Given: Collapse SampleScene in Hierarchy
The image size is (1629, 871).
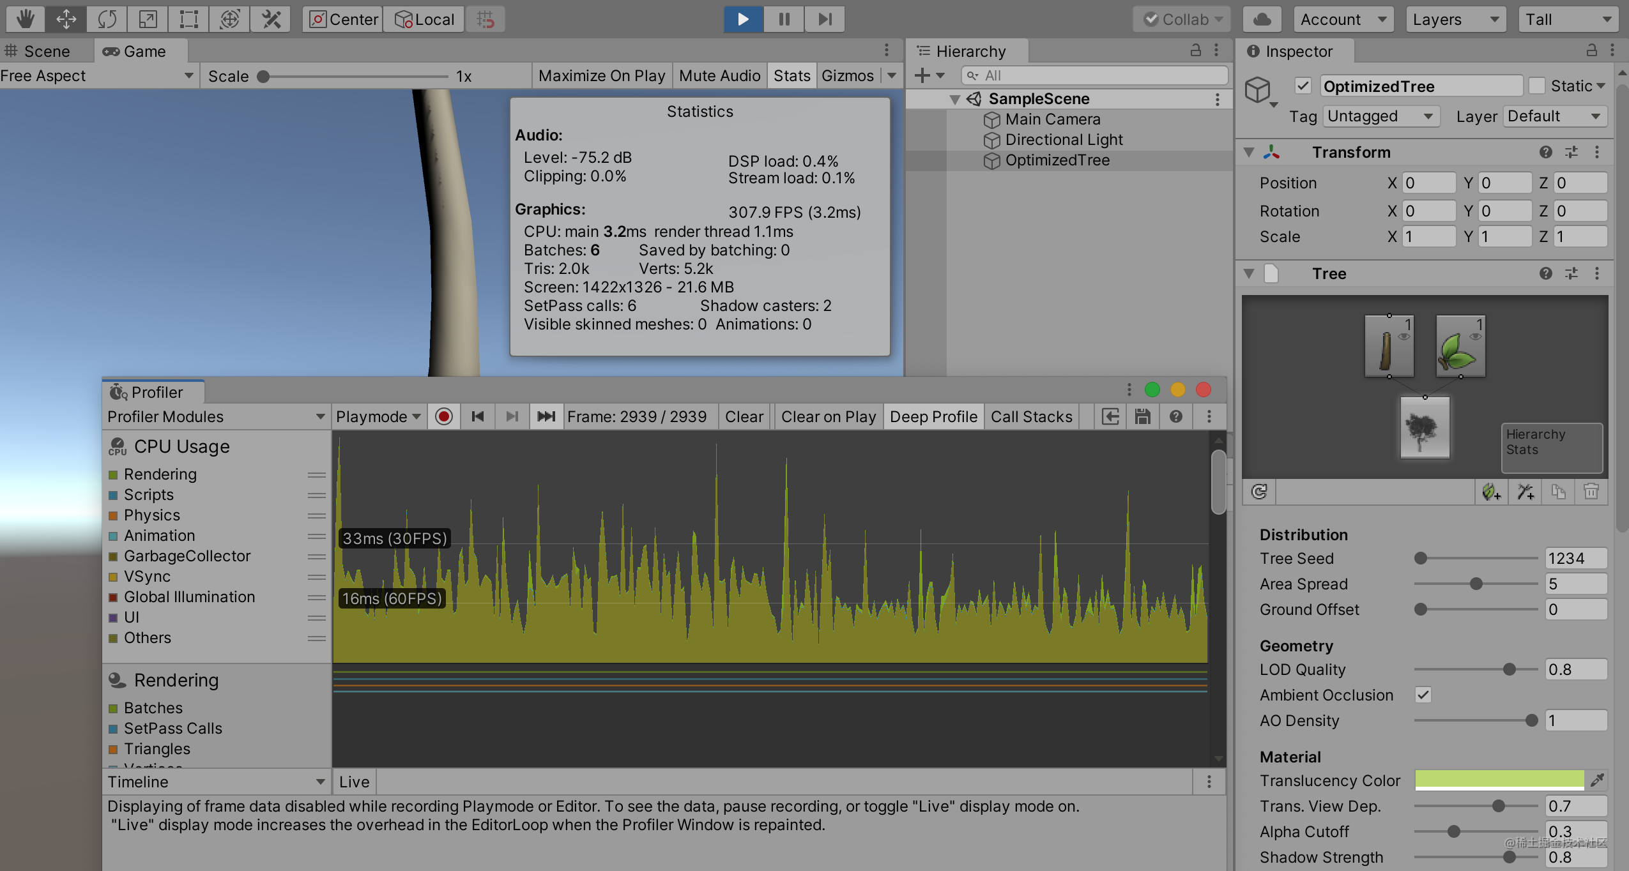Looking at the screenshot, I should click(954, 99).
